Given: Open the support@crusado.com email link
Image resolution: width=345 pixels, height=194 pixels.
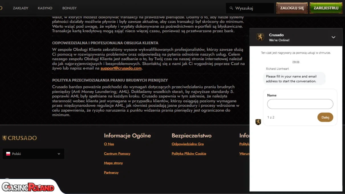Looking at the screenshot, I should tap(121, 68).
